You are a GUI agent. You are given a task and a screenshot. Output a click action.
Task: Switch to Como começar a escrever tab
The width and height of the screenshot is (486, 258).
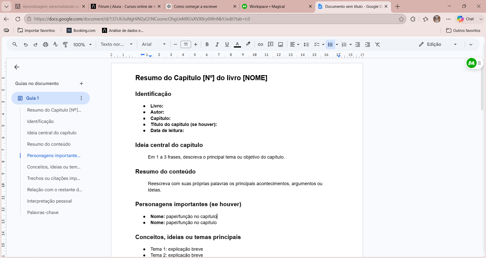coord(201,7)
